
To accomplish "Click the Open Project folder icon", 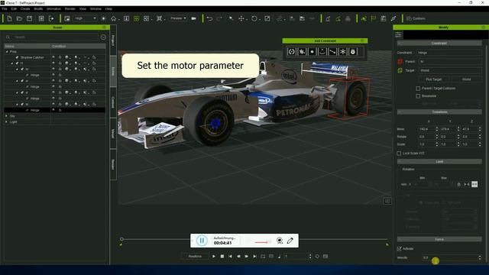I will coord(19,18).
